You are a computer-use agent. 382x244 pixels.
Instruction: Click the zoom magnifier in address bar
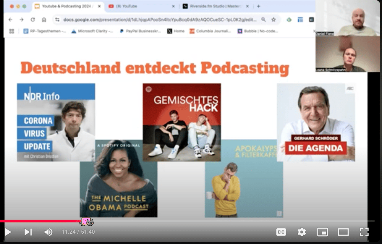coord(263,20)
